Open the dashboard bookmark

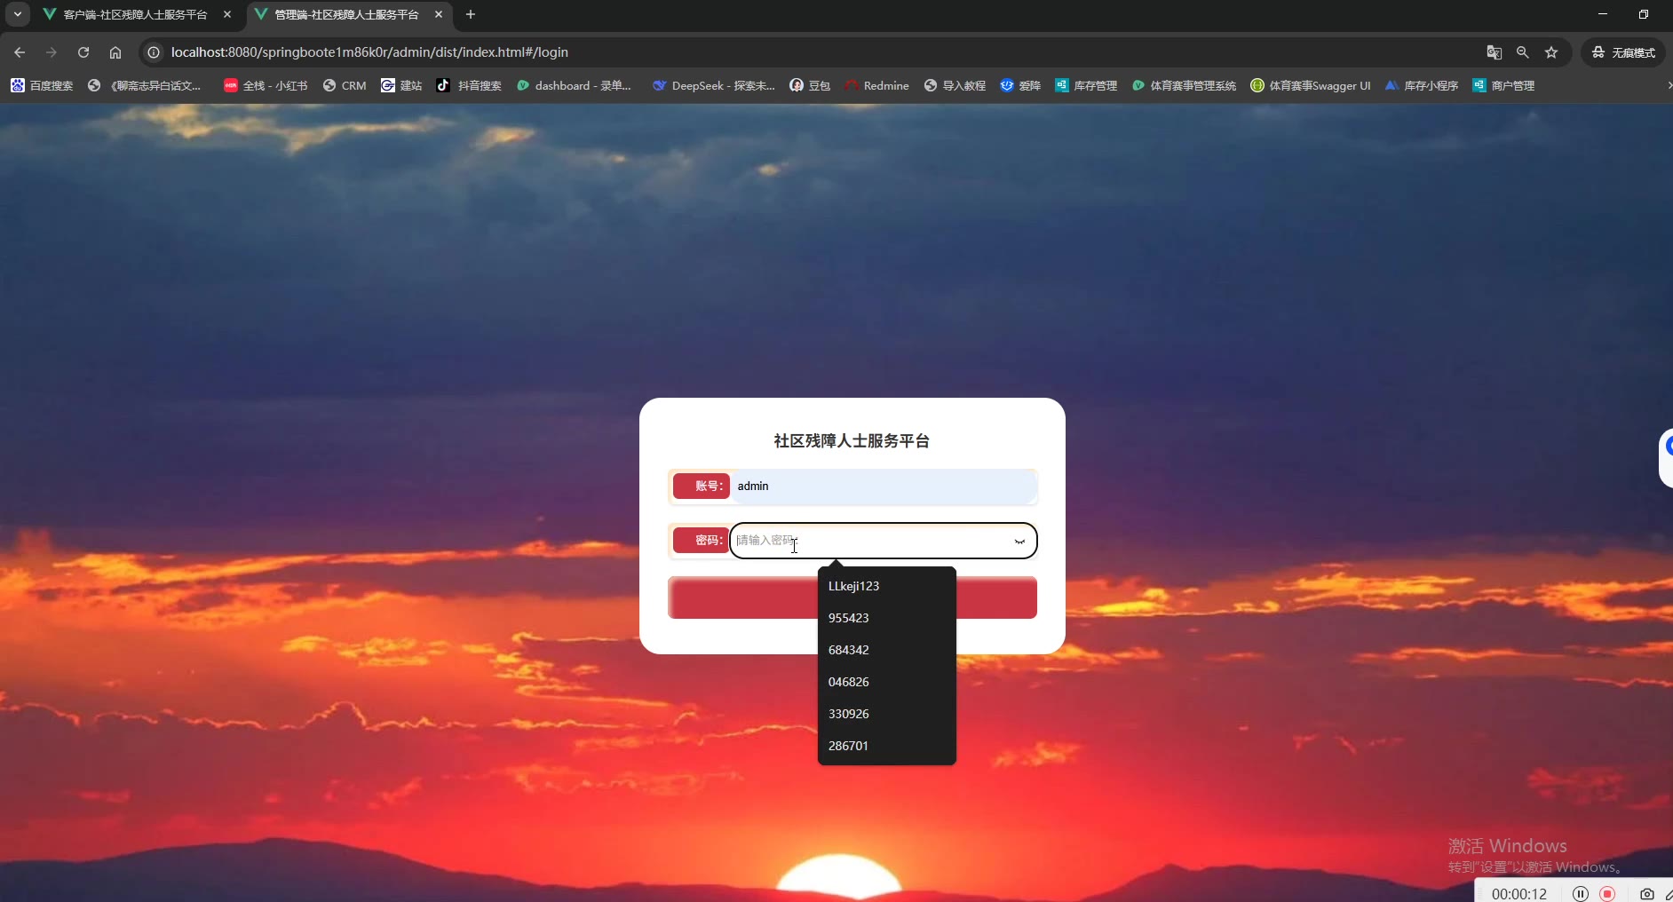575,85
